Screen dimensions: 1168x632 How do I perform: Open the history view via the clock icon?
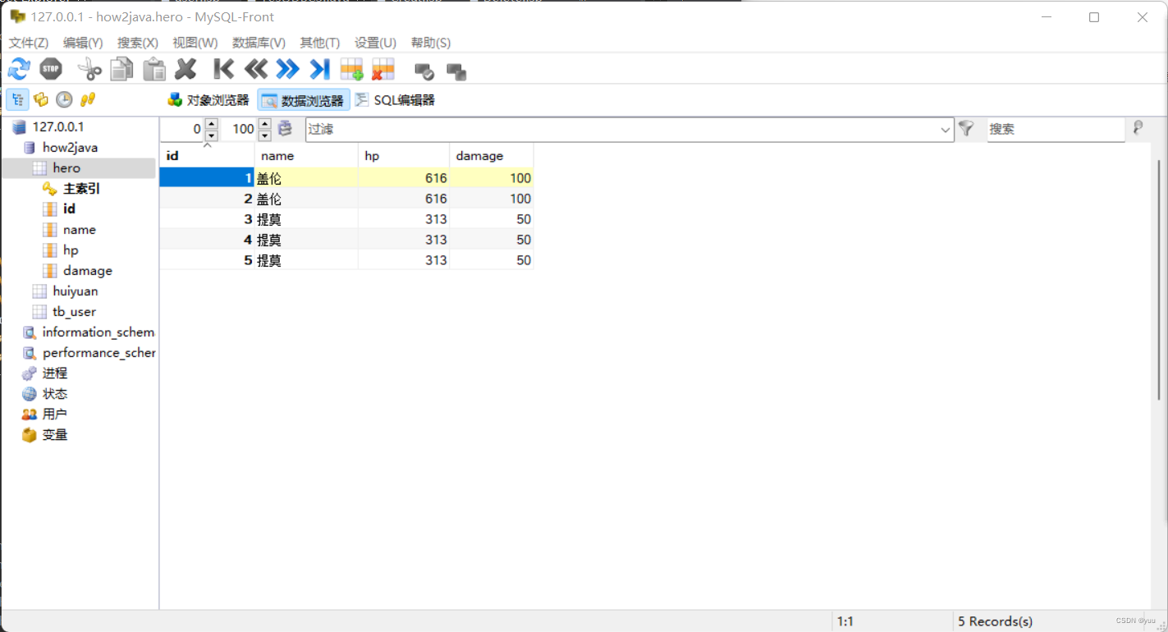[64, 98]
